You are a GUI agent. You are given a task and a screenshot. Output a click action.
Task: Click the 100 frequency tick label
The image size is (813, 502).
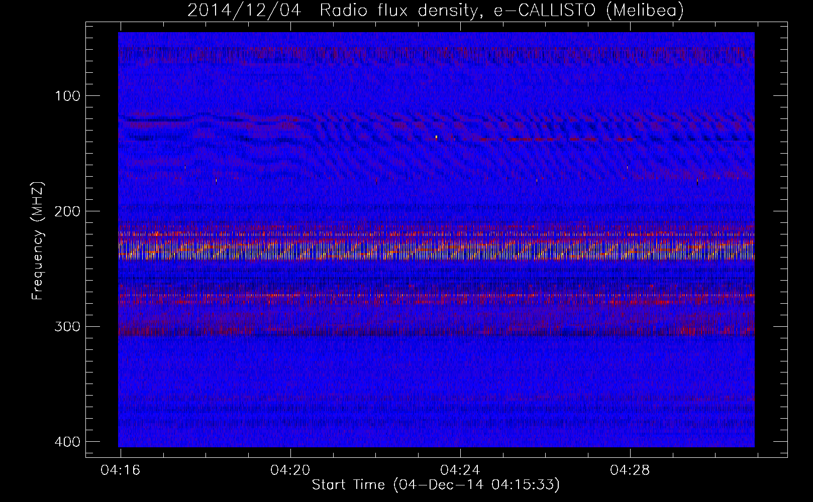pos(67,95)
